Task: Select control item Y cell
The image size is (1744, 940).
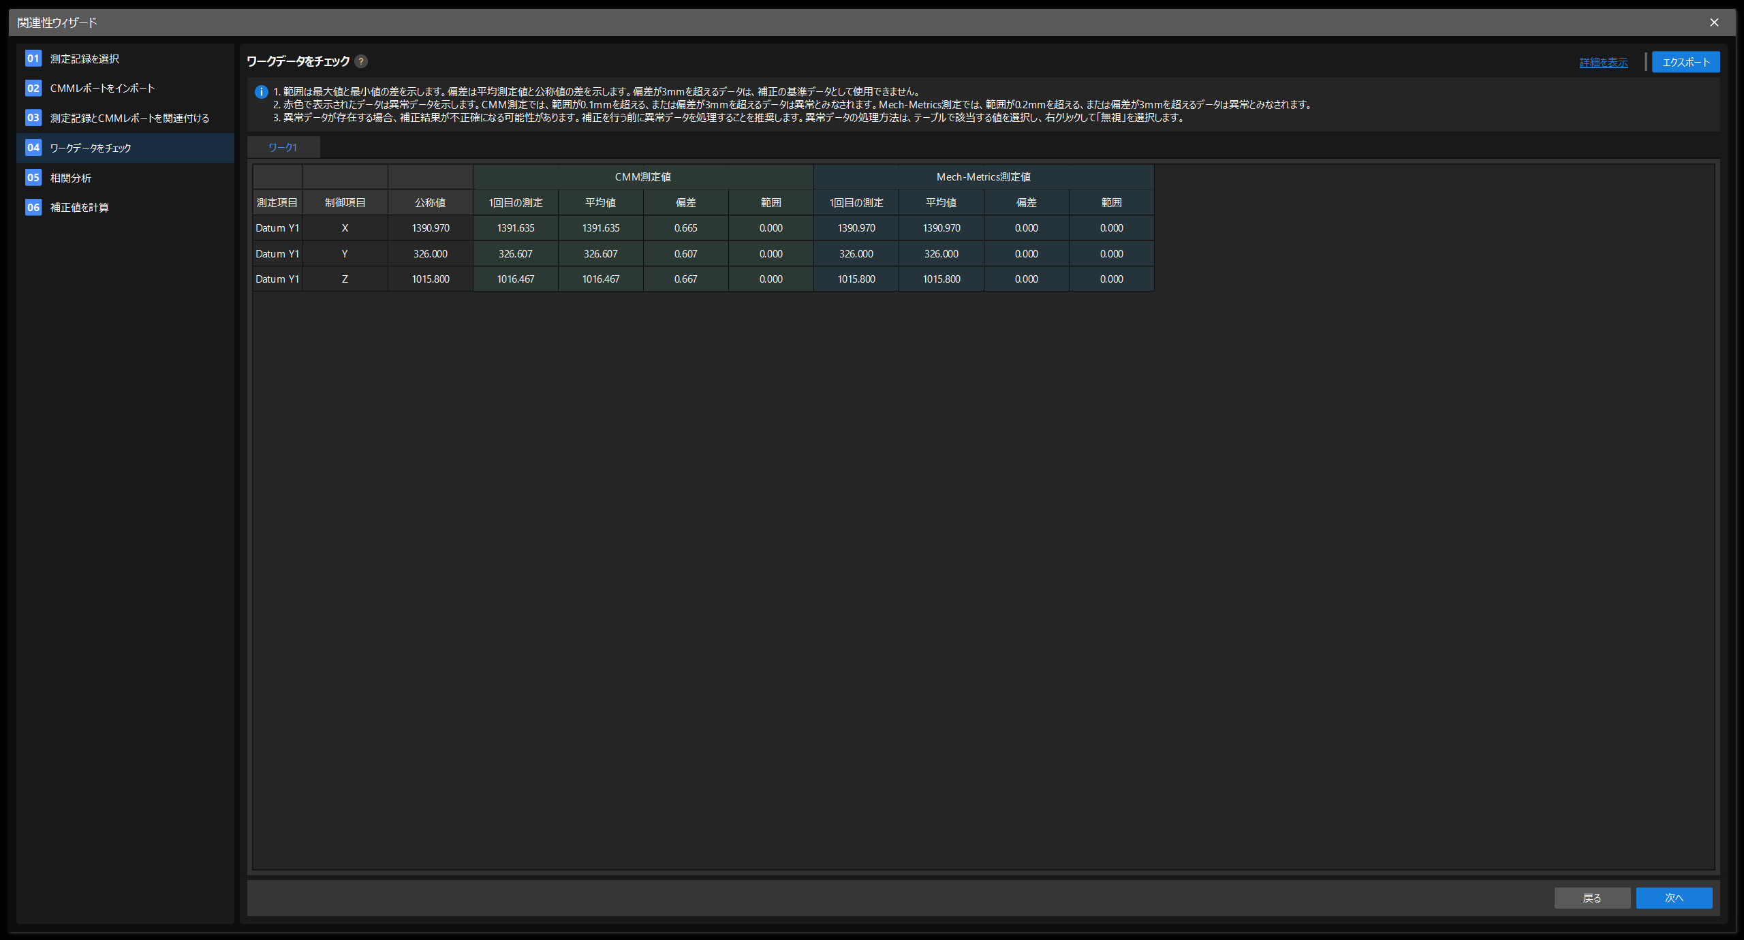Action: 345,254
